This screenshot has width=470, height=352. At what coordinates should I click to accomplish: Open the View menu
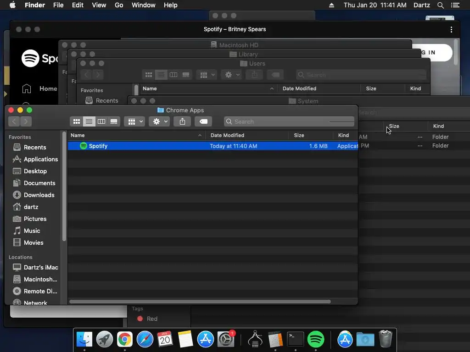coord(99,5)
